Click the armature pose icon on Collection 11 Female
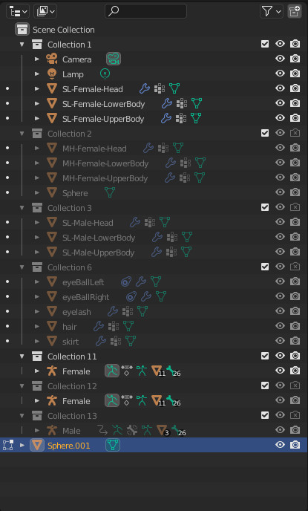Image resolution: width=308 pixels, height=511 pixels. tap(112, 371)
